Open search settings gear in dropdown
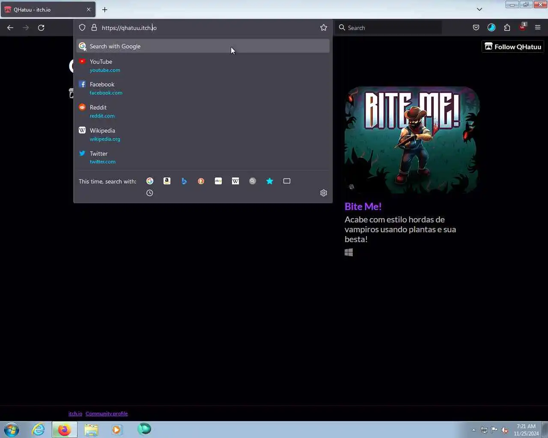The height and width of the screenshot is (438, 548). pyautogui.click(x=324, y=193)
